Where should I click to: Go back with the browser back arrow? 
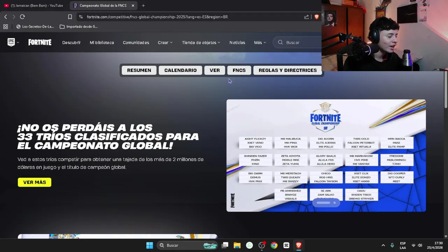point(6,17)
